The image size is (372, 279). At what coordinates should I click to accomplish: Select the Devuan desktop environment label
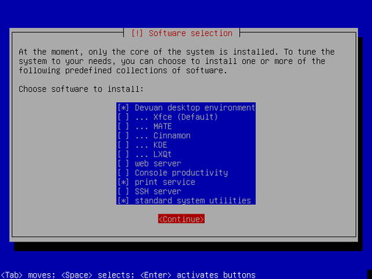click(195, 108)
